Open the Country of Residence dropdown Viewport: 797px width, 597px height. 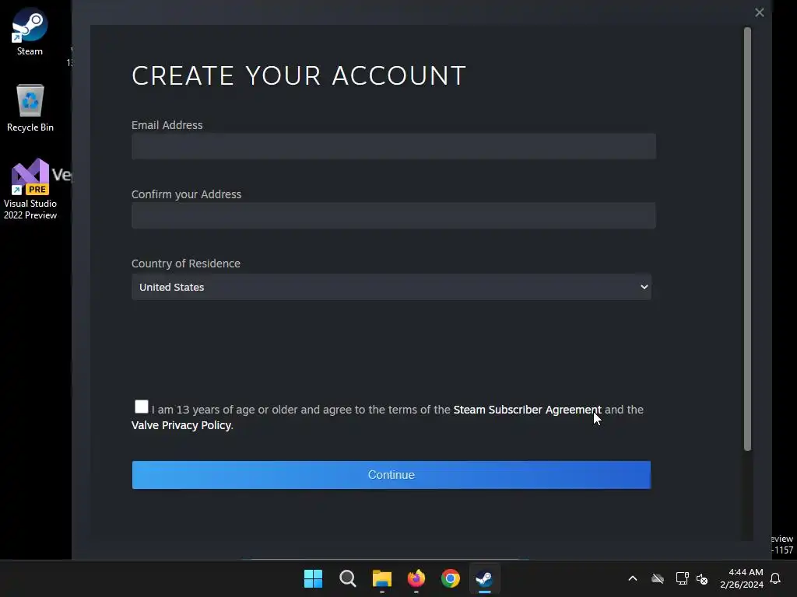pos(391,287)
